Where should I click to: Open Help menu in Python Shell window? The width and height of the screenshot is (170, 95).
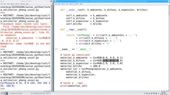(x=27, y=4)
